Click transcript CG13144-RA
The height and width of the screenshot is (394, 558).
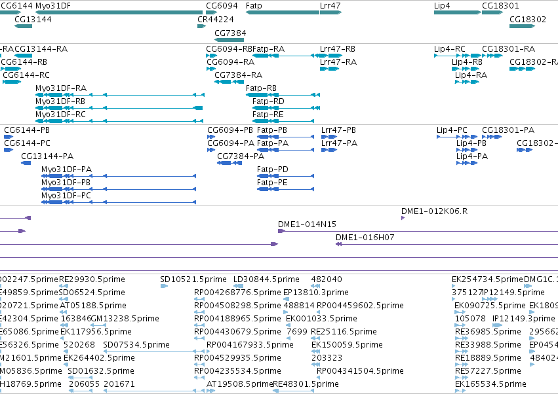pyautogui.click(x=24, y=56)
